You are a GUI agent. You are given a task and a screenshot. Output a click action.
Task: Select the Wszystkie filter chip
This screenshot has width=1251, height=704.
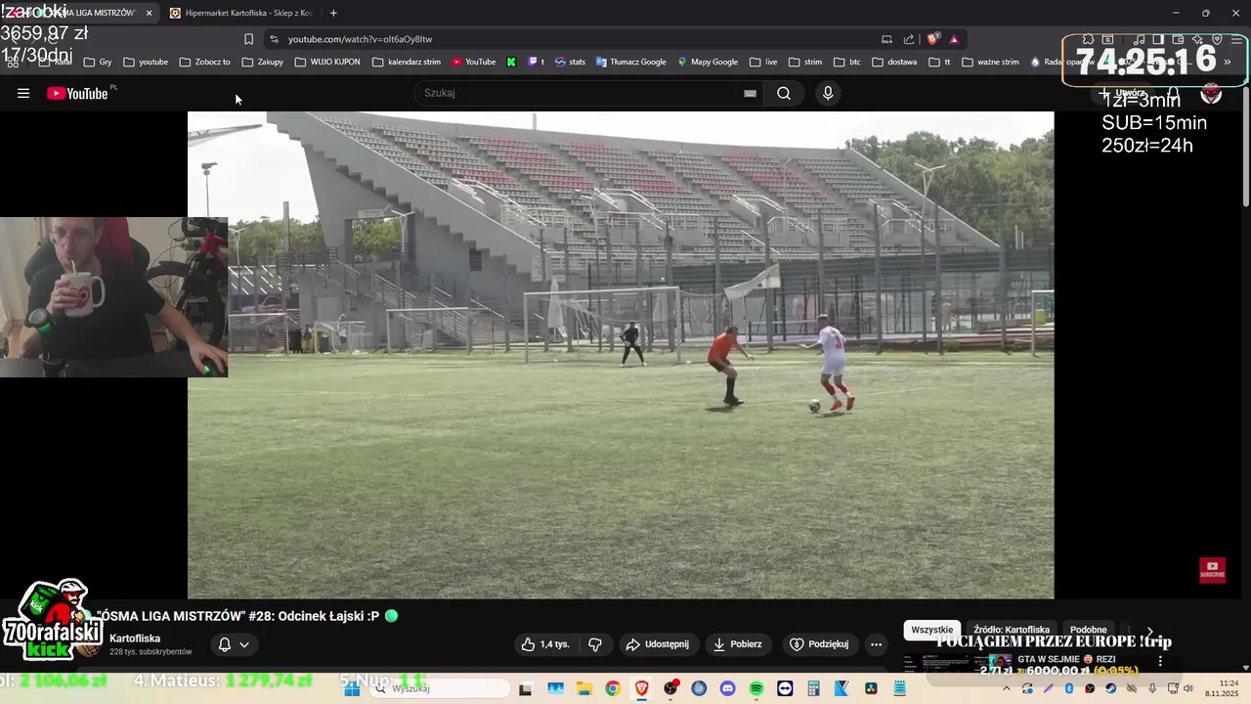tap(931, 631)
